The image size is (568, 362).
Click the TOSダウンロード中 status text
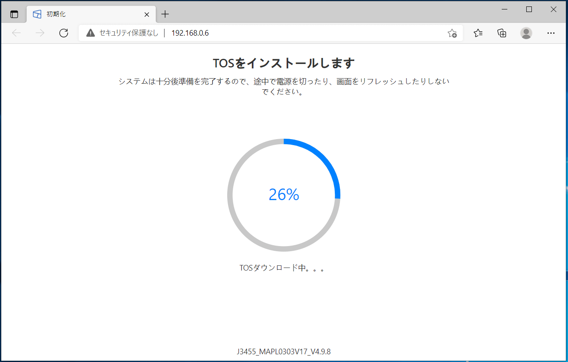[282, 268]
